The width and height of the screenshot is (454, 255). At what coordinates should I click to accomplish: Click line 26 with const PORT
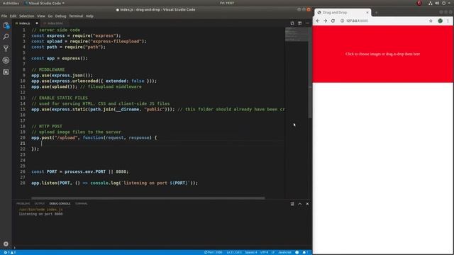coord(80,171)
